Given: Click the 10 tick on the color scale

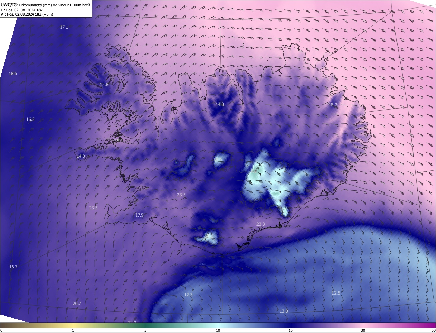Looking at the screenshot, I should [218, 330].
